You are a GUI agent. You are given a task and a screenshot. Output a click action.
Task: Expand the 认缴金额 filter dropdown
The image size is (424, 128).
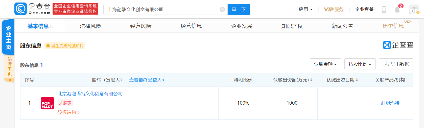pyautogui.click(x=325, y=64)
